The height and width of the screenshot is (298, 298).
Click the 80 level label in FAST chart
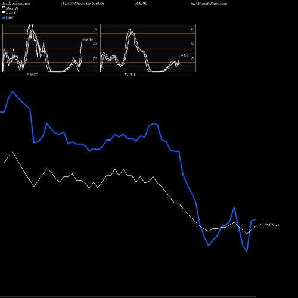point(95,29)
